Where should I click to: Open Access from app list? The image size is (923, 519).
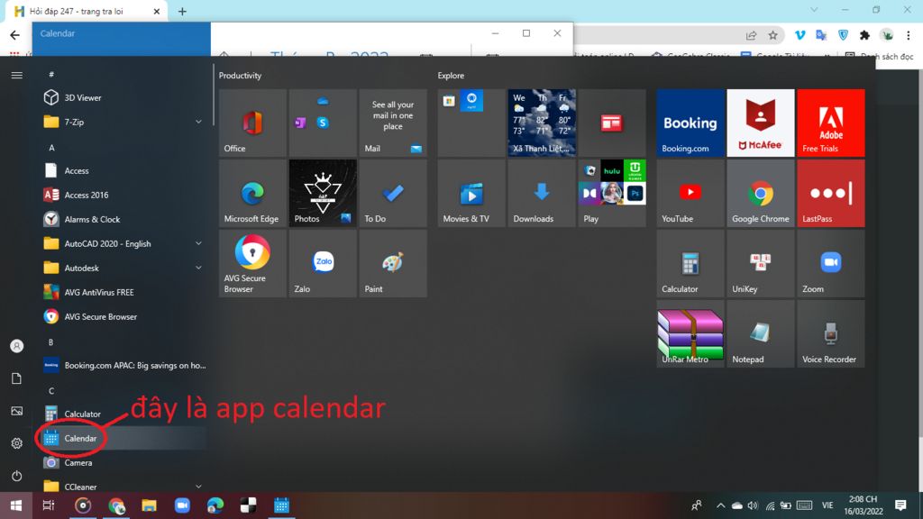[x=123, y=170]
